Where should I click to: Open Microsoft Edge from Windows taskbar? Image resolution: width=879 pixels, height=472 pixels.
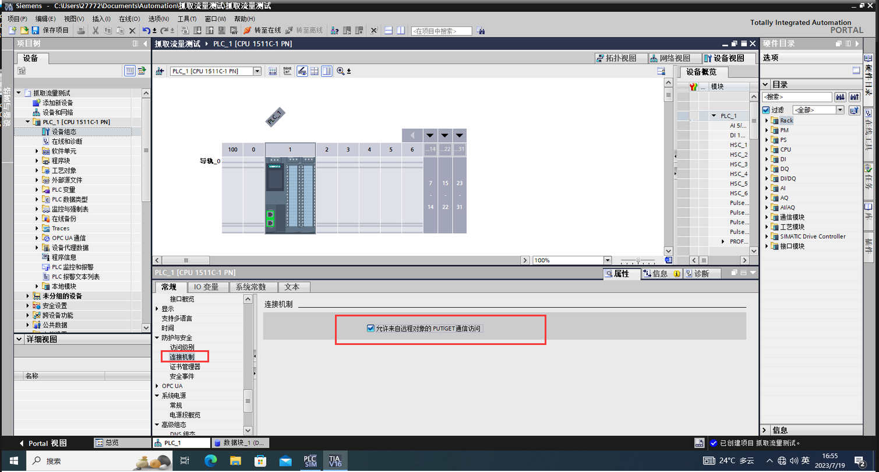pyautogui.click(x=211, y=461)
